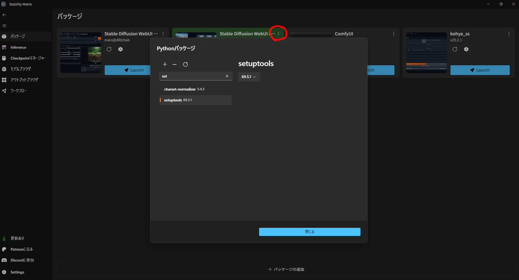Open three-dot menu of ComfyUI card

(393, 34)
